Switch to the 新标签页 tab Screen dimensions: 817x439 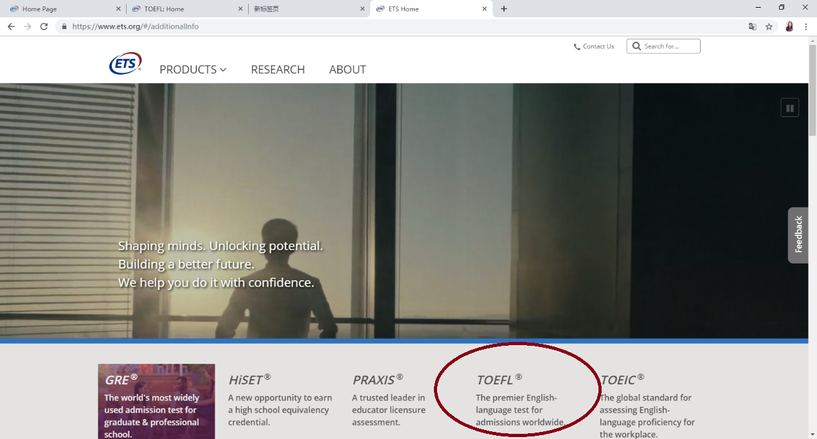pos(309,9)
